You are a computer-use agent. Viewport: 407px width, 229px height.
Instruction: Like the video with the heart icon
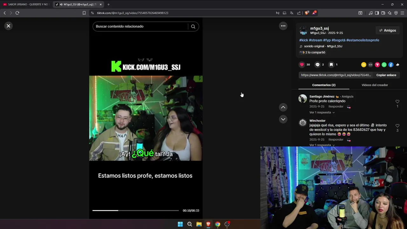point(302,65)
